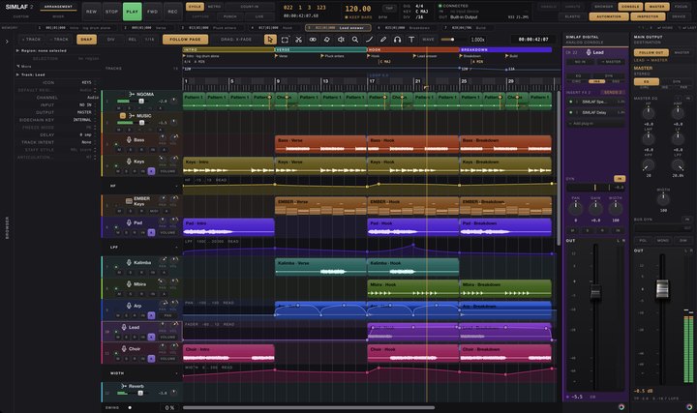Select the master EQ tab

tap(646, 81)
